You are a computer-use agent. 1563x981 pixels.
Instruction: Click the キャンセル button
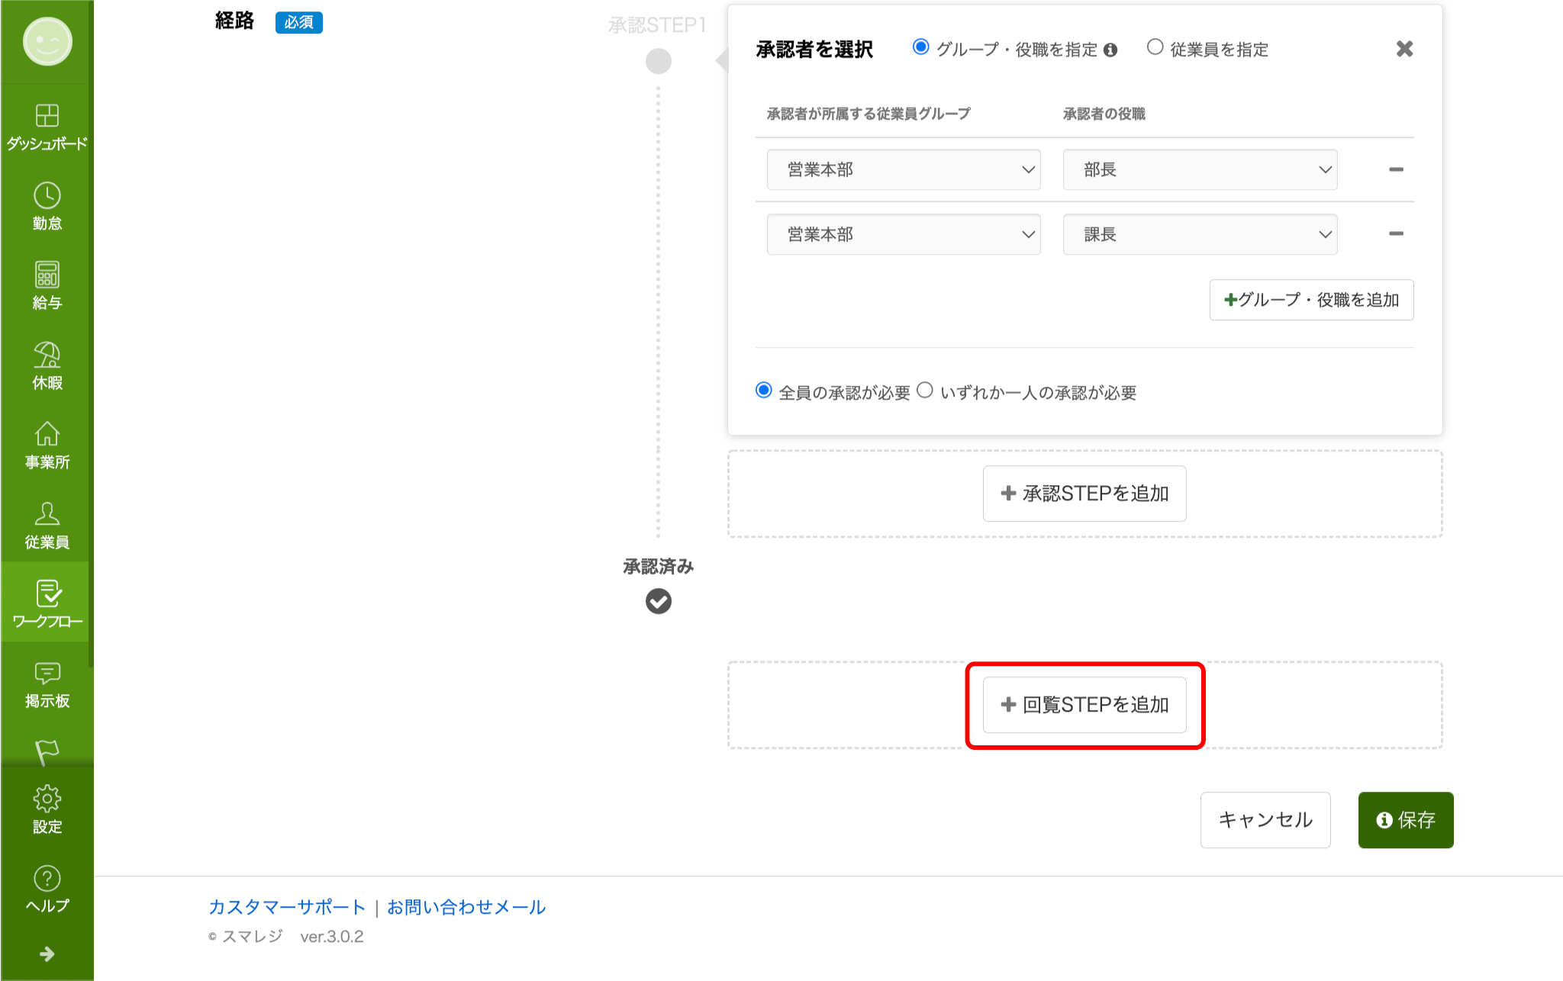[x=1265, y=820]
